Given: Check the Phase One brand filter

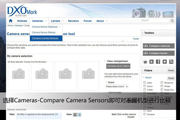Looking at the screenshot, I should [x=162, y=89].
